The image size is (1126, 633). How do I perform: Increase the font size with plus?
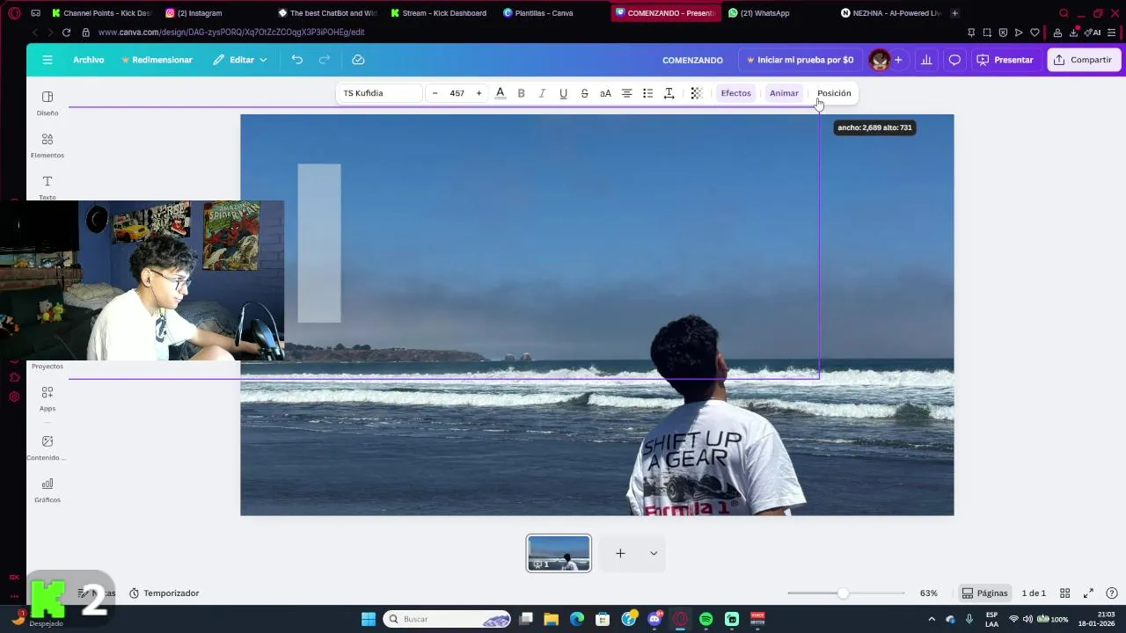[479, 93]
